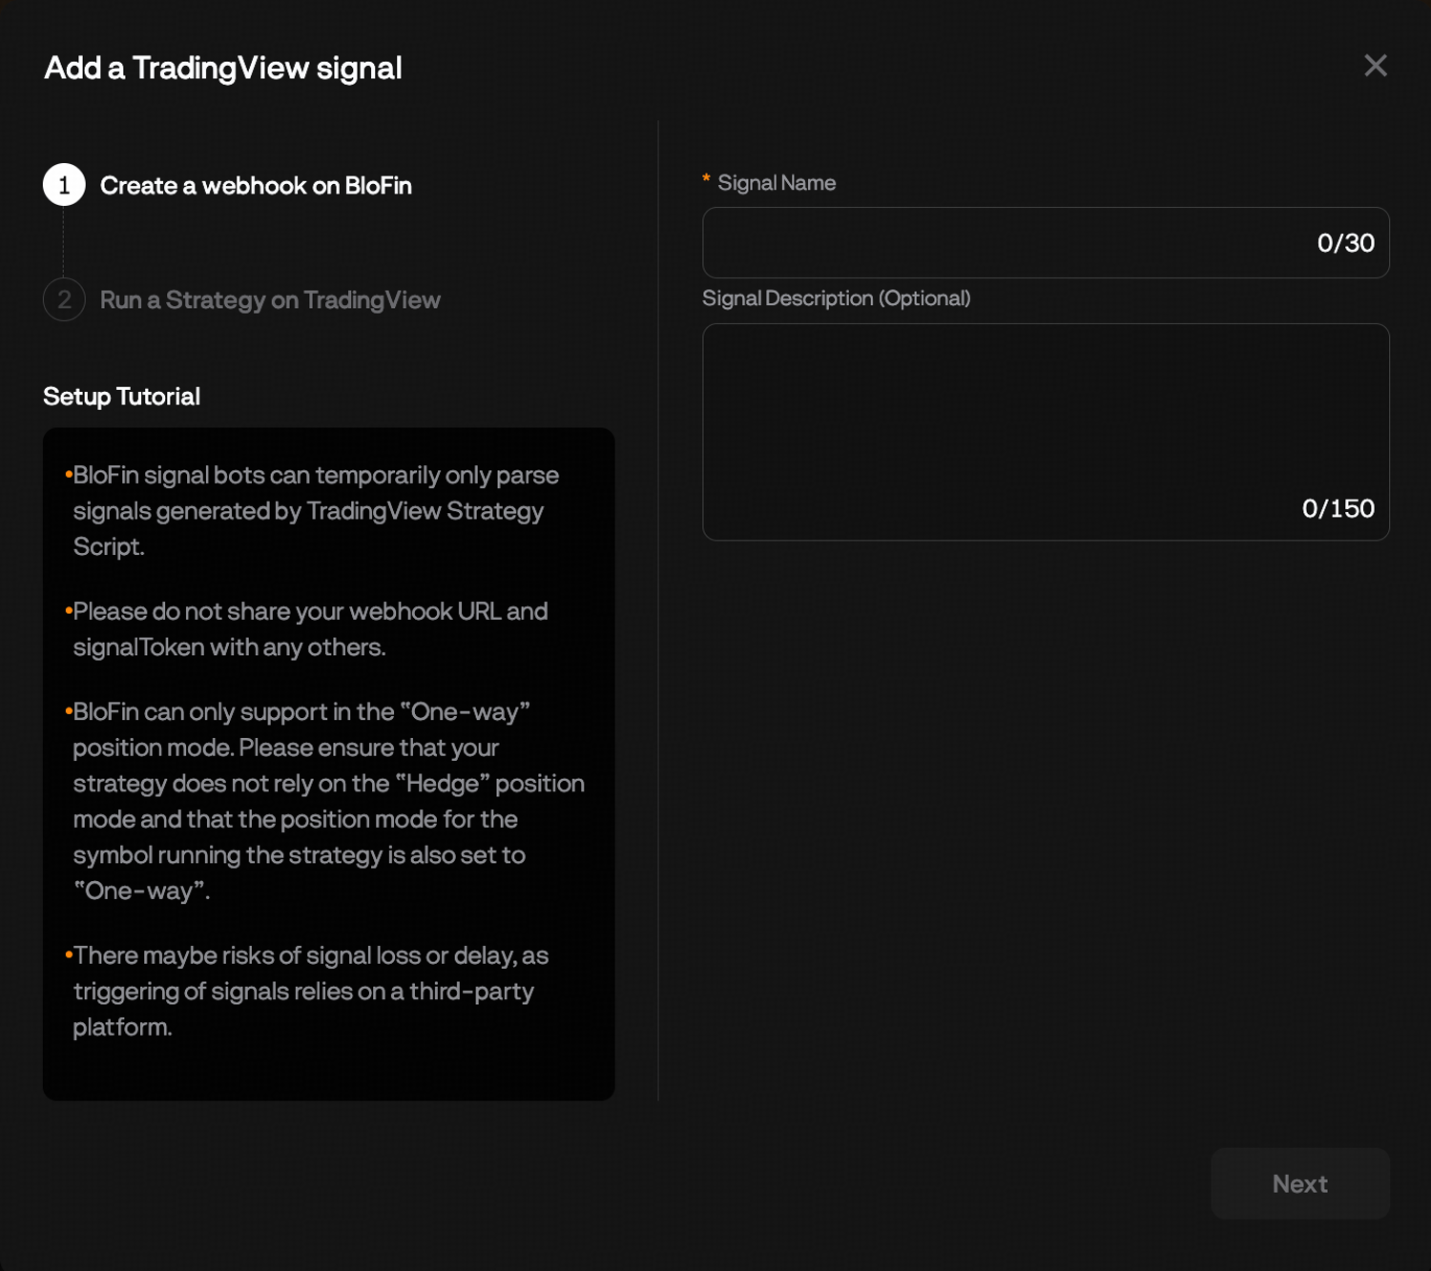
Task: Close the Add a TradingView signal dialog
Action: pos(1375,66)
